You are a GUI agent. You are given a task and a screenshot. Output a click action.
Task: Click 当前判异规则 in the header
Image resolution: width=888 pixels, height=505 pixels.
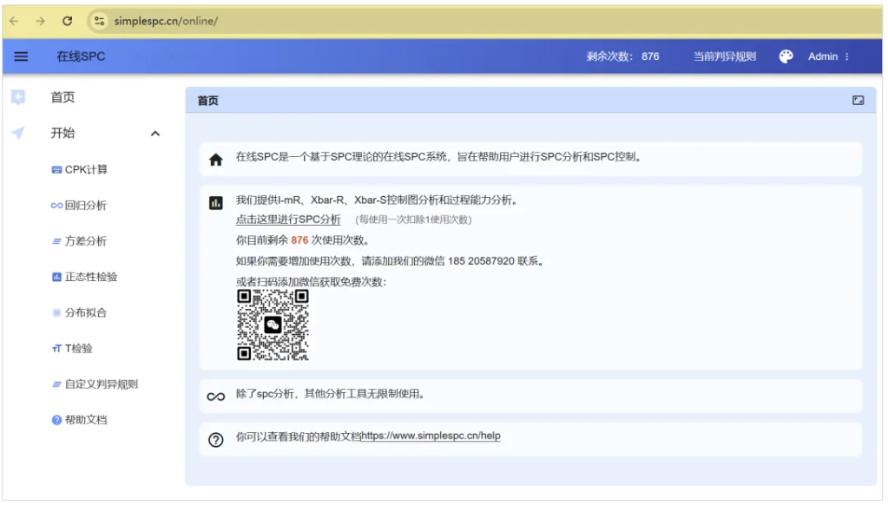pyautogui.click(x=724, y=56)
